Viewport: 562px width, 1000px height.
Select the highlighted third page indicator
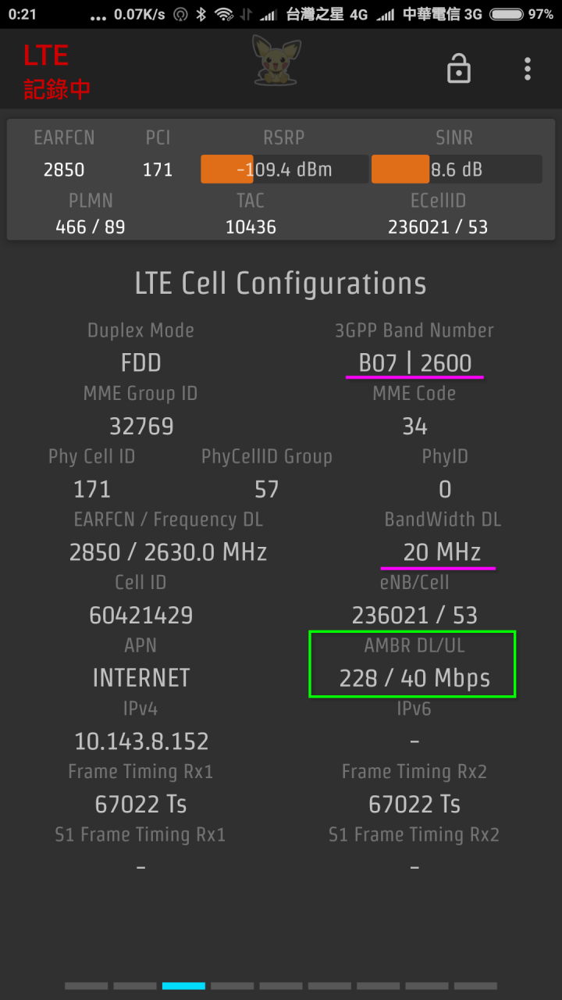(183, 986)
